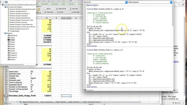
Task: Collapse the SecondCourse project node
Action: pyautogui.click(x=1, y=5)
